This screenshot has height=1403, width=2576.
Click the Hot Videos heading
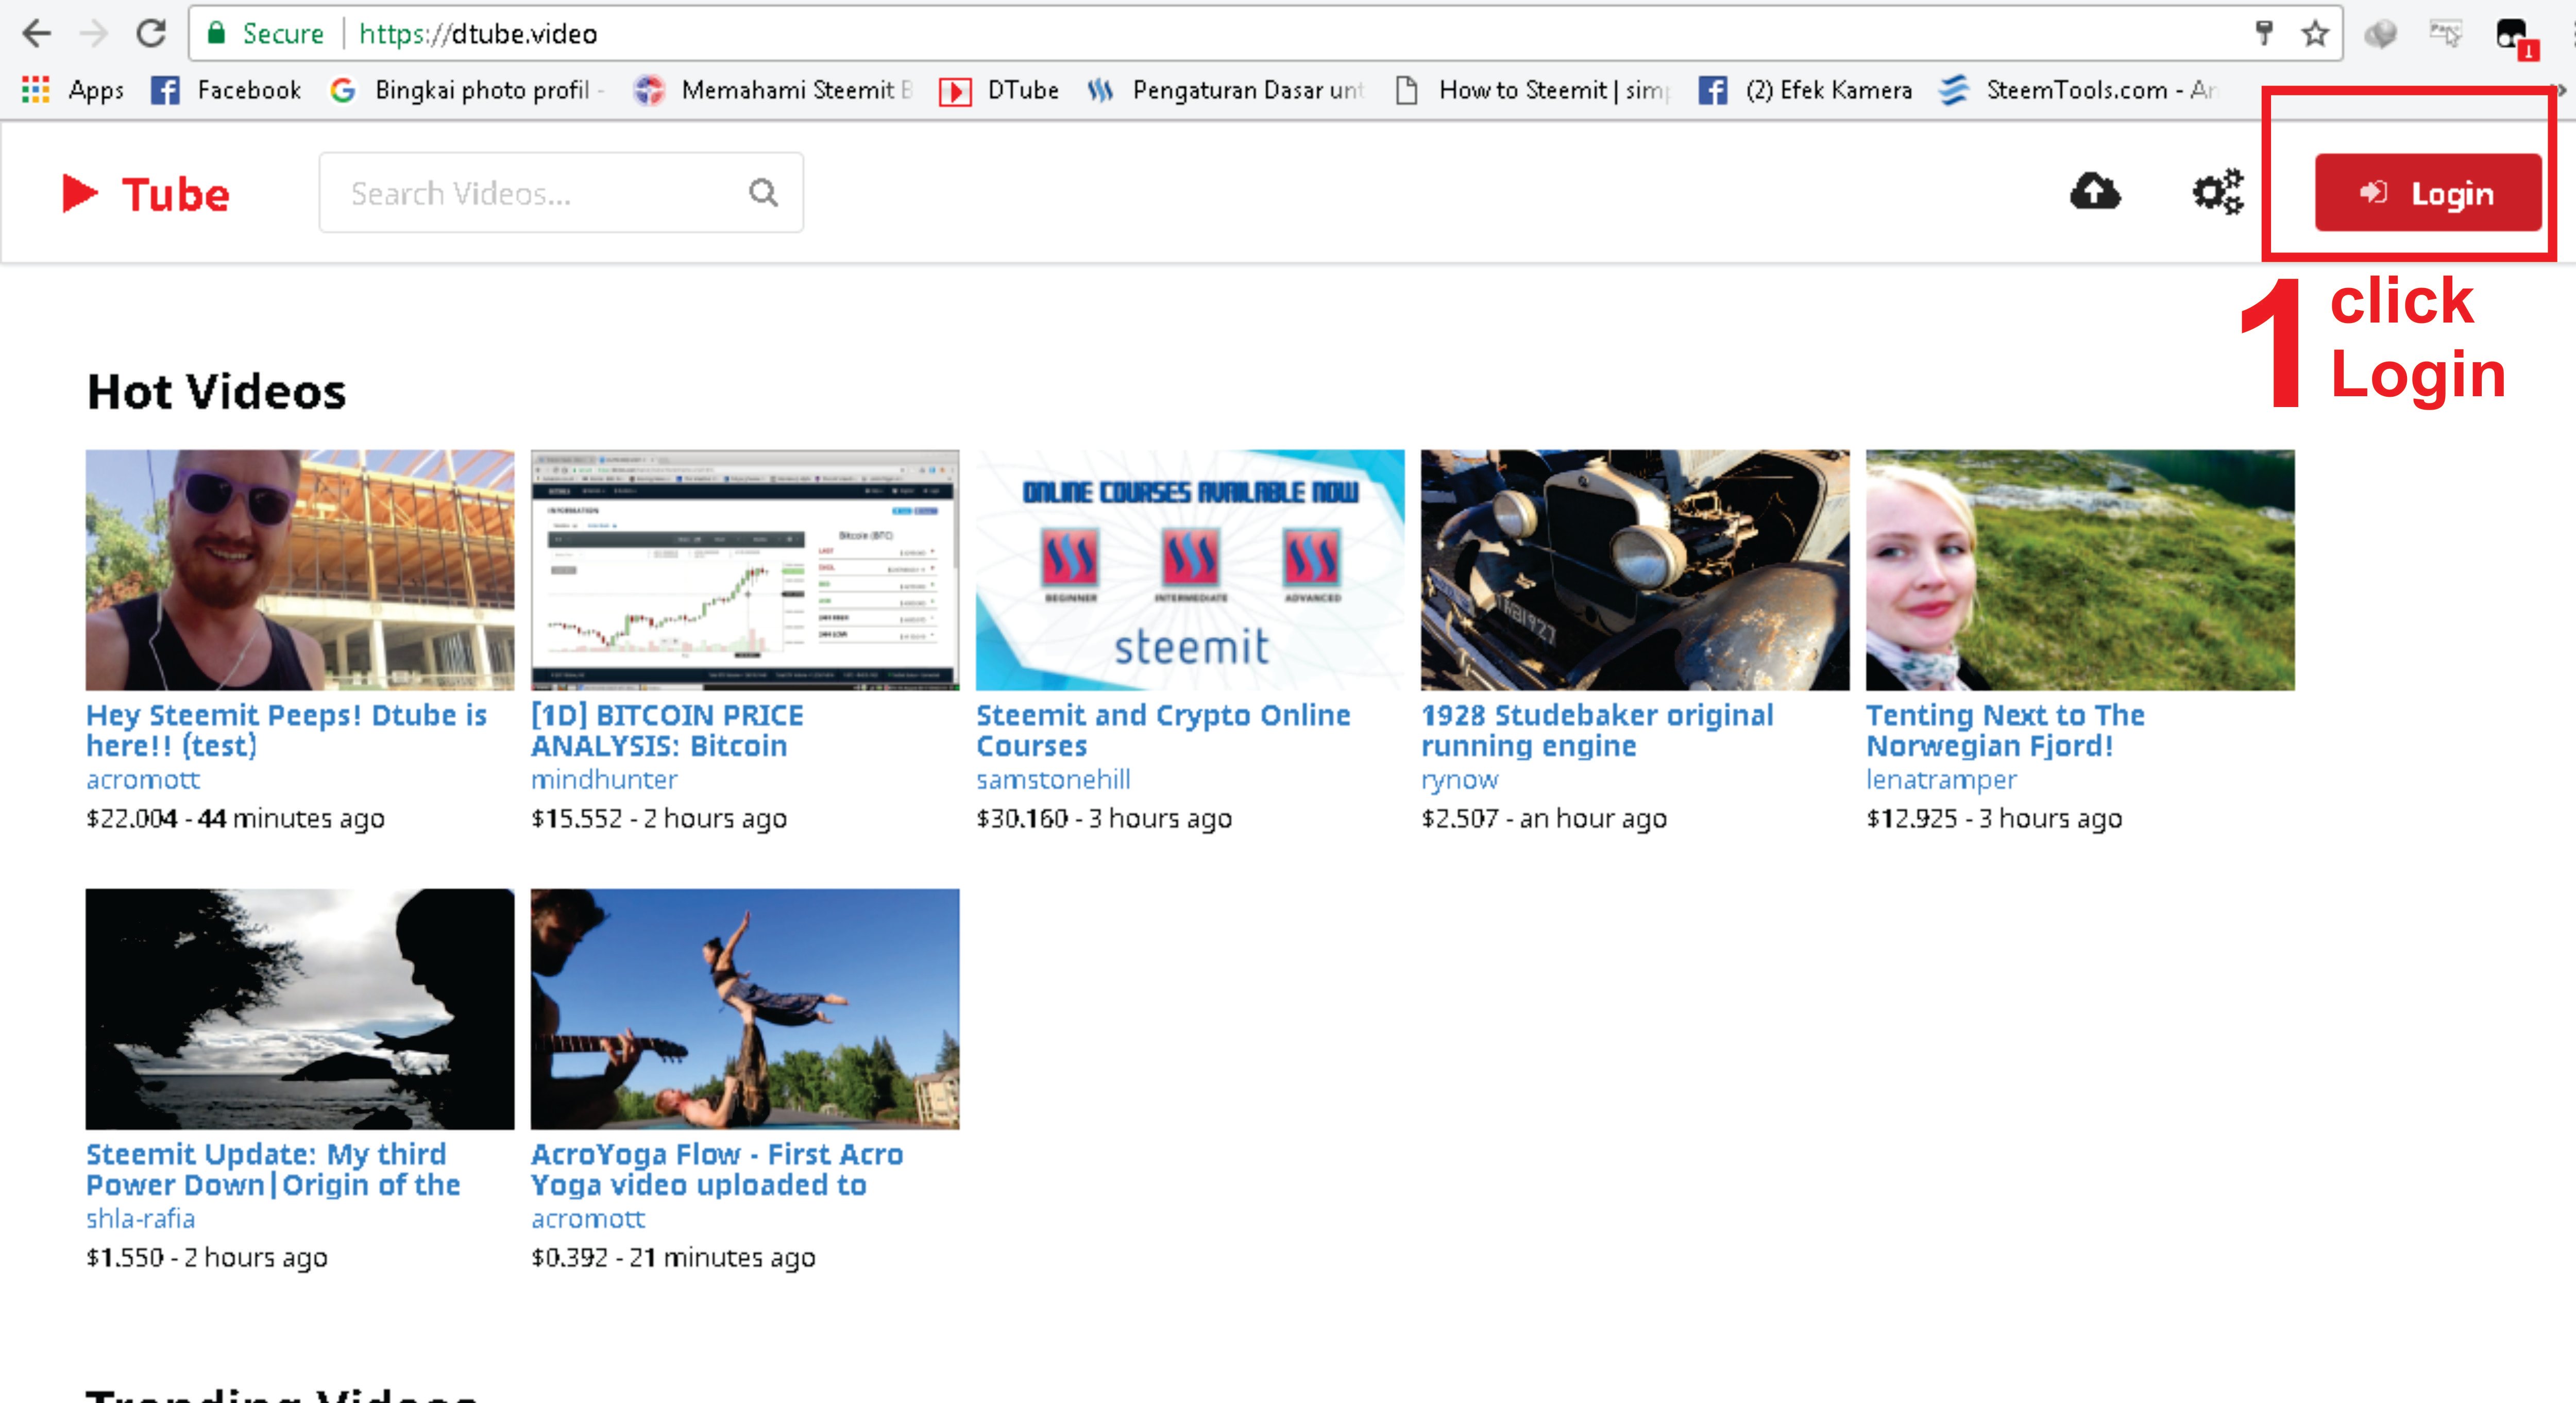point(217,392)
